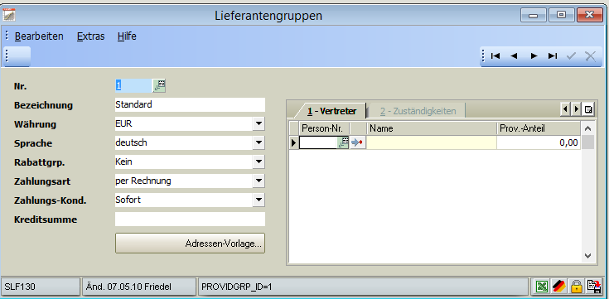Click the padlock lock icon
Viewport: 609px width, 299px height.
tap(576, 287)
